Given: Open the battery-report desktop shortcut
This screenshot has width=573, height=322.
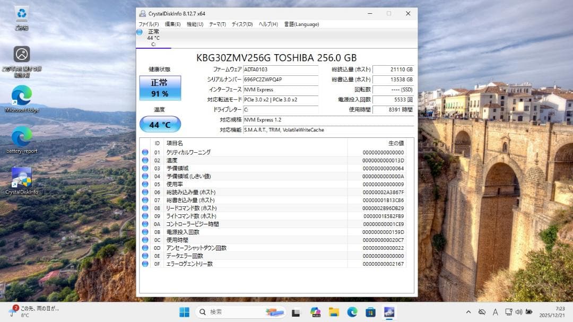Looking at the screenshot, I should pos(21,138).
